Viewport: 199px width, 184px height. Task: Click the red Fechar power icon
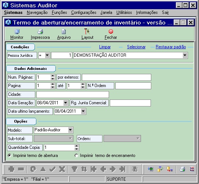tap(111, 31)
